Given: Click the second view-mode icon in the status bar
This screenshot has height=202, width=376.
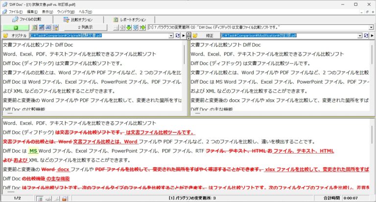Looking at the screenshot, I should pyautogui.click(x=48, y=199).
